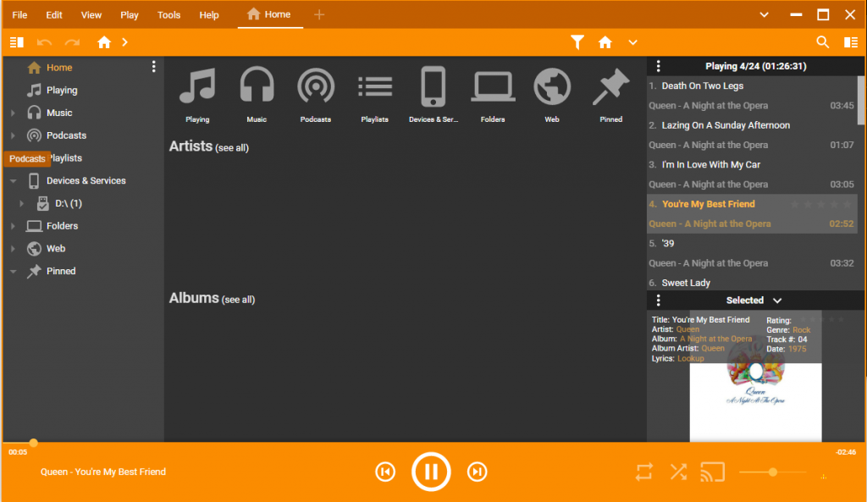The width and height of the screenshot is (867, 502).
Task: Select Home in the sidebar tree
Action: [59, 68]
